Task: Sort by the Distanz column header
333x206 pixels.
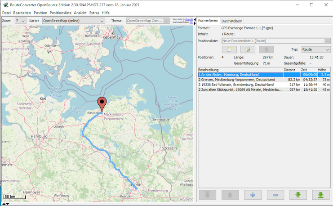Action: (290, 70)
